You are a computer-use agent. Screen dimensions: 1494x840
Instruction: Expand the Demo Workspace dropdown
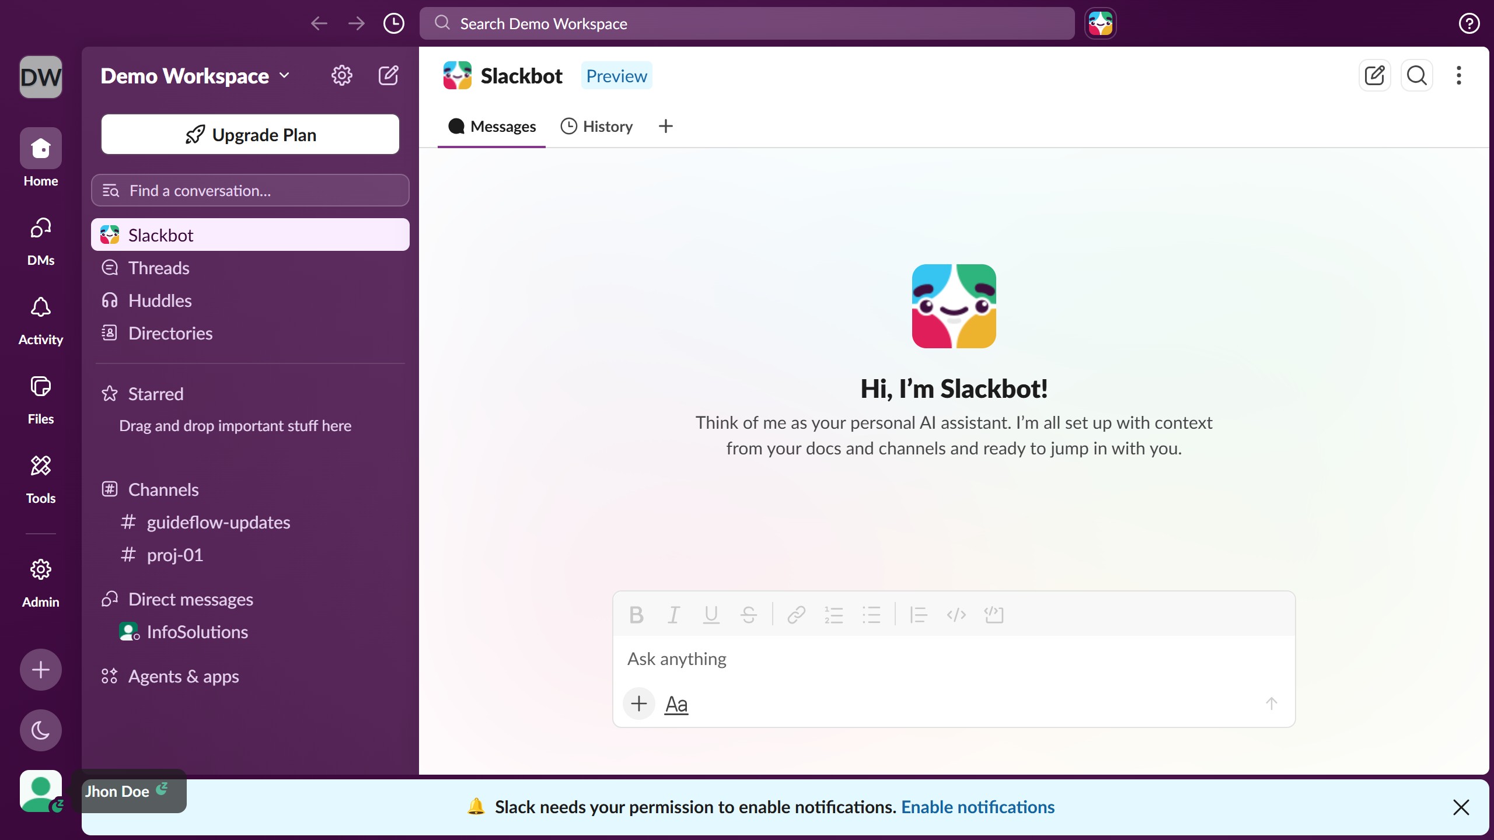click(195, 76)
